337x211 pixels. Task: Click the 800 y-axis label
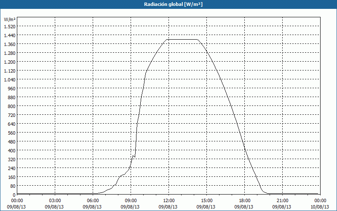(x=12, y=106)
